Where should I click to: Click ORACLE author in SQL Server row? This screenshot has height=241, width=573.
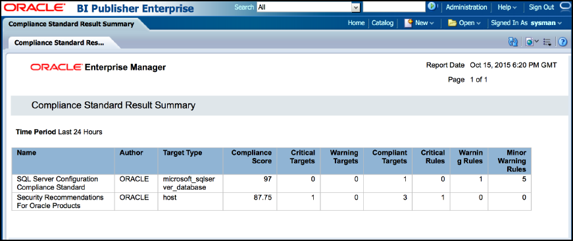[134, 179]
